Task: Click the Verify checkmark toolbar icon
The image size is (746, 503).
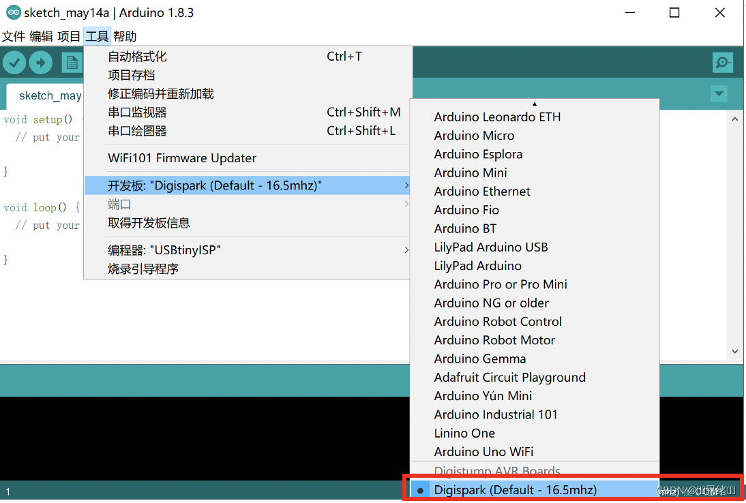Action: tap(14, 62)
